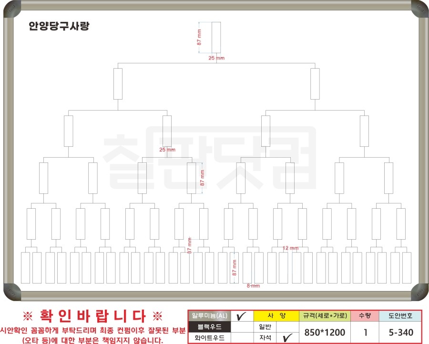Select the 블랙우드 frame option label
Viewport: 429px width, 344px height.
[210, 327]
